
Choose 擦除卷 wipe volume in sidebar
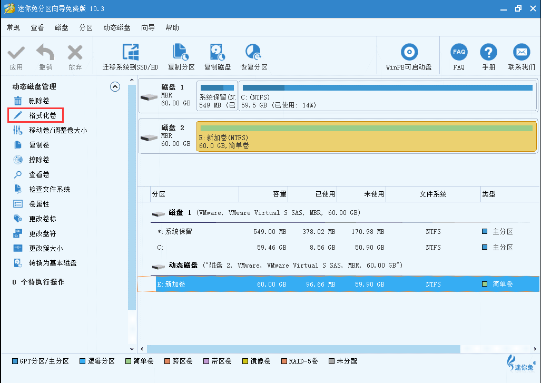(32, 160)
